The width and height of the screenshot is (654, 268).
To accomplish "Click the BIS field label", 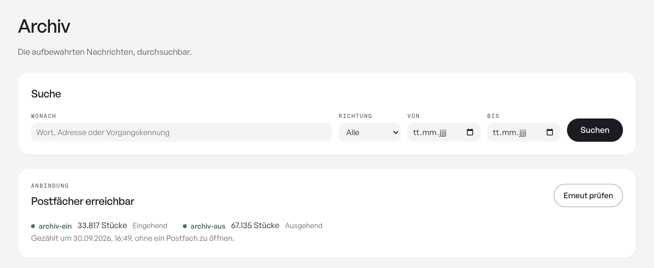I will click(493, 116).
